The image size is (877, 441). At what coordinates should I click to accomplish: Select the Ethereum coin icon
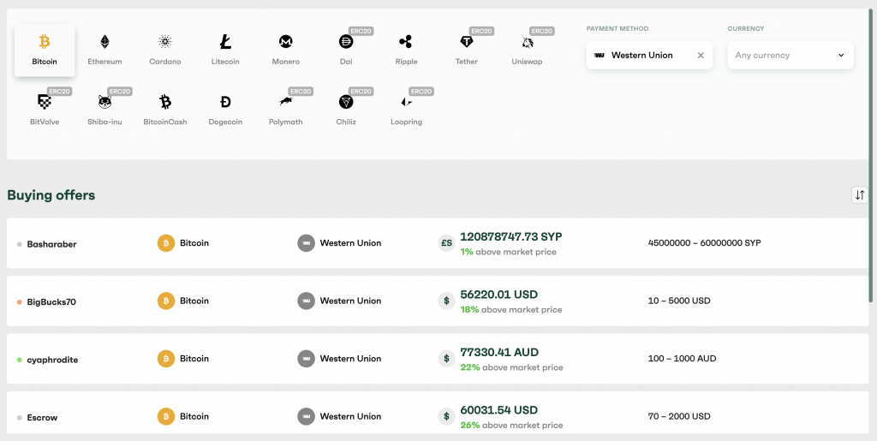(104, 42)
